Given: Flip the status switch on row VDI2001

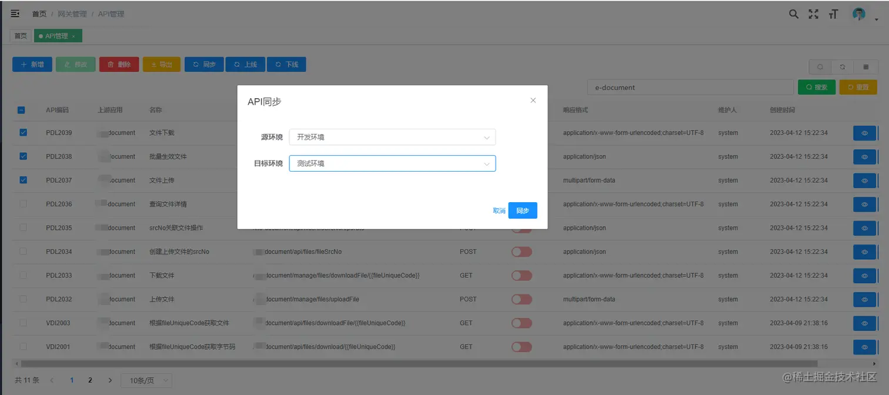Looking at the screenshot, I should point(522,347).
